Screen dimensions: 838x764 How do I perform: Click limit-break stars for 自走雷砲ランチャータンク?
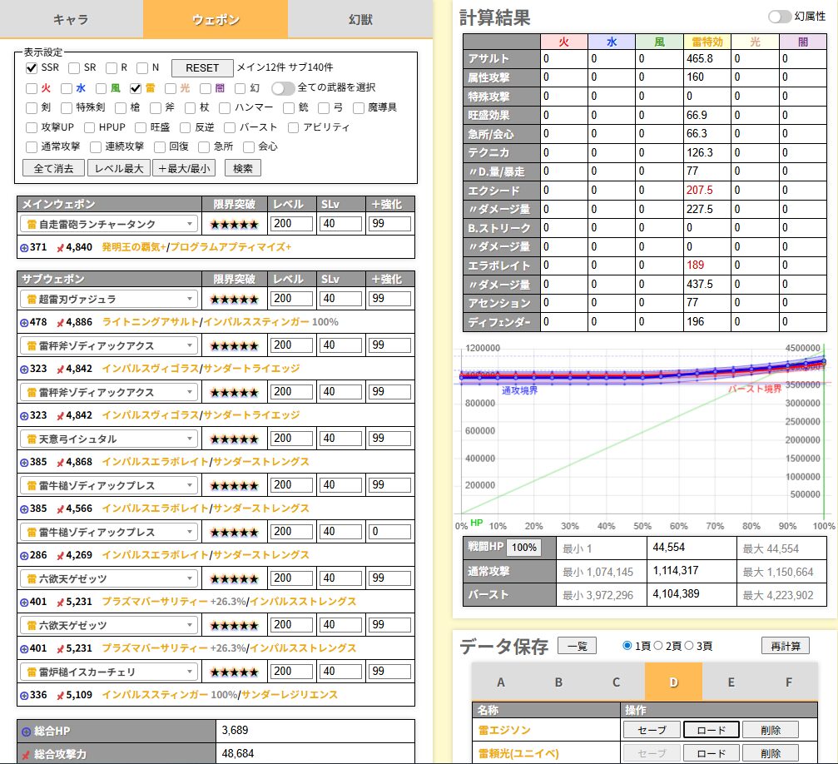pos(234,225)
